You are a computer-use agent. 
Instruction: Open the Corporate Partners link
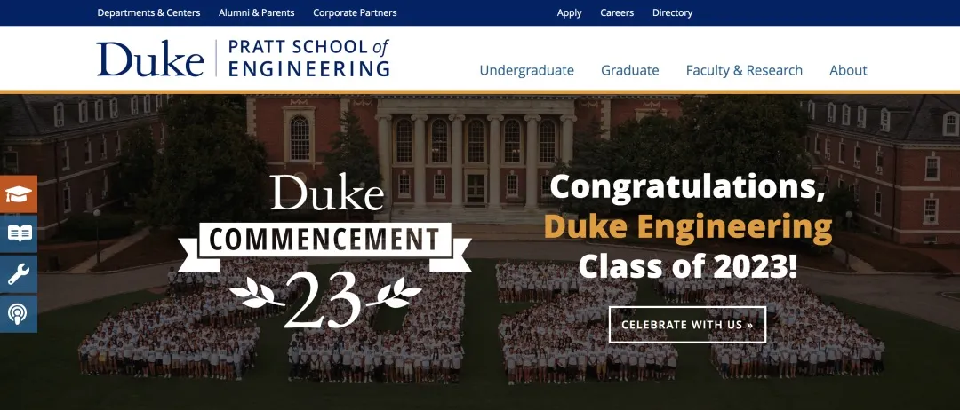coord(355,12)
